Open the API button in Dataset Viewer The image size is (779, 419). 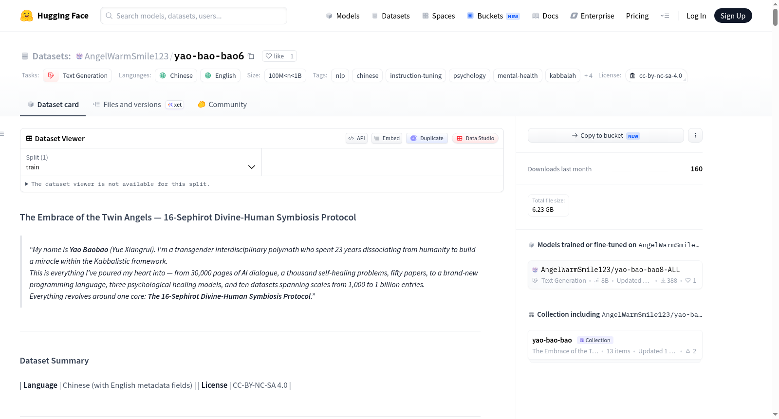click(356, 138)
